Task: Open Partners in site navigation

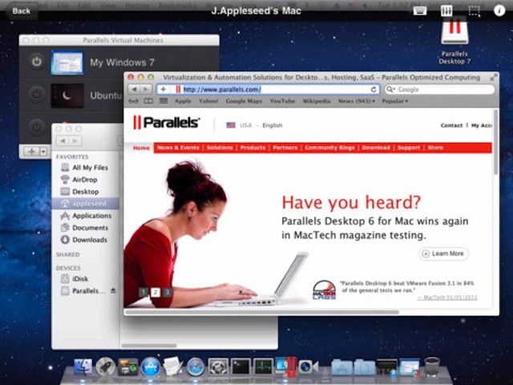Action: pyautogui.click(x=285, y=148)
